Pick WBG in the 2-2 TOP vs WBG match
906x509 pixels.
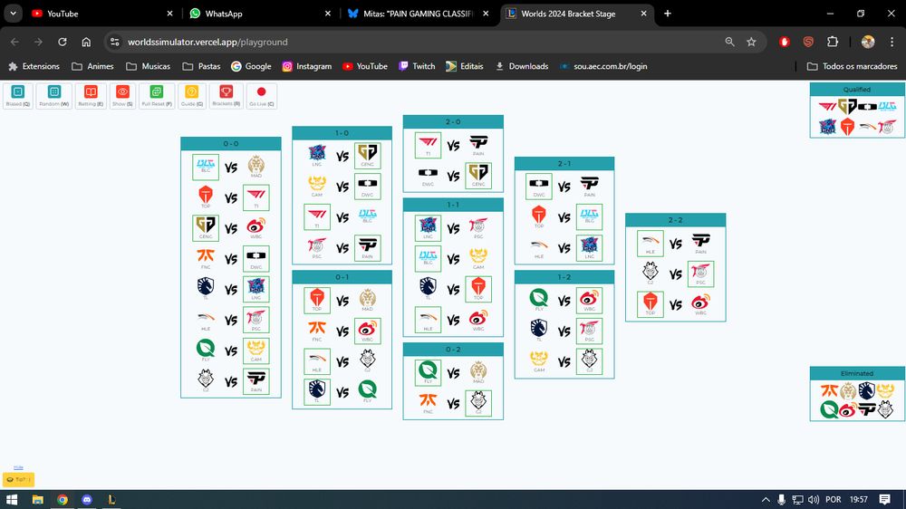[x=701, y=304]
